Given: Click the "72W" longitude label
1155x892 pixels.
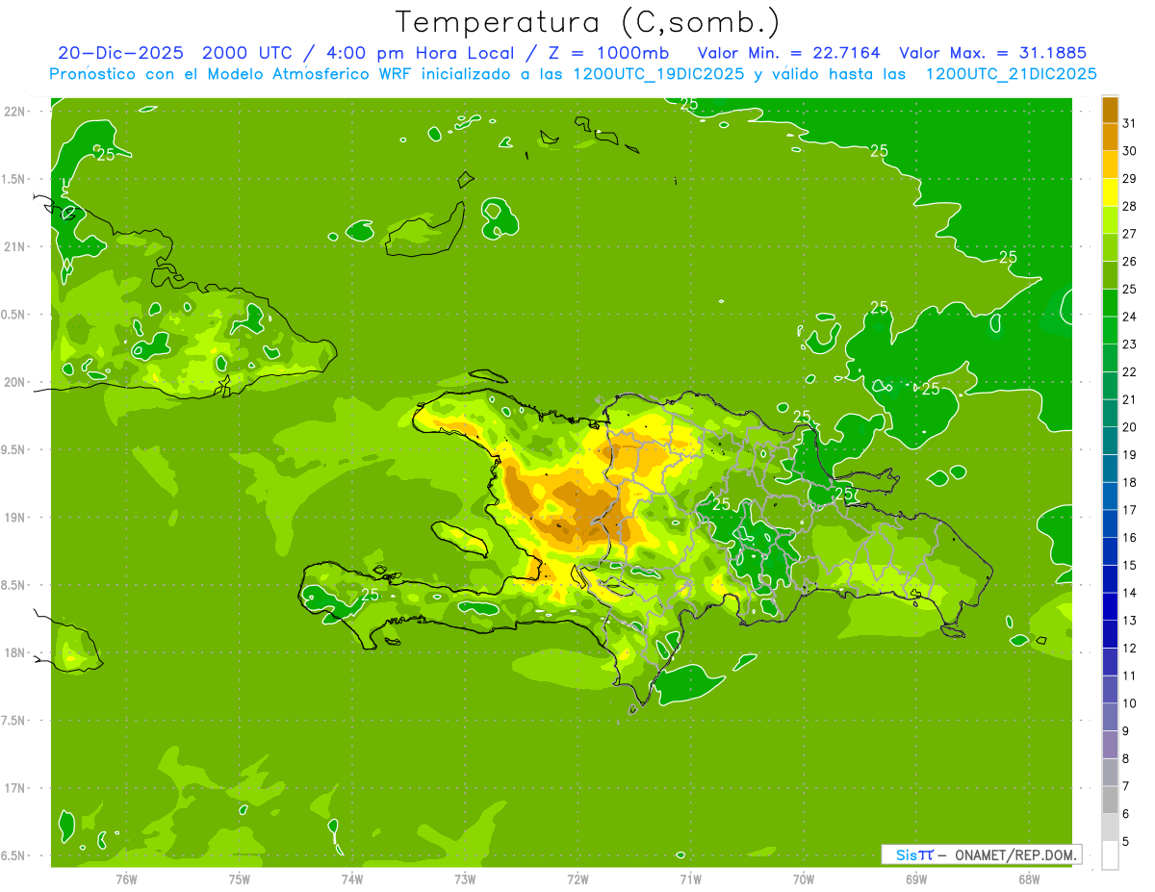Looking at the screenshot, I should [577, 879].
